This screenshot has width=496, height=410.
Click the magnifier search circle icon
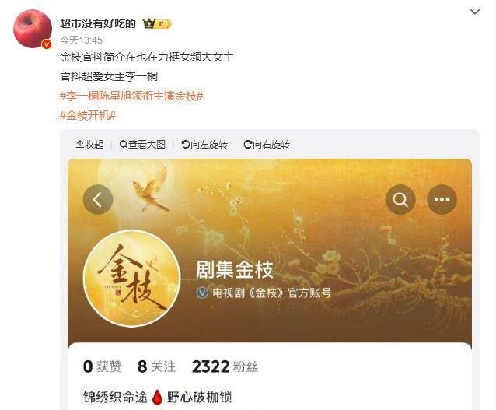coord(400,199)
